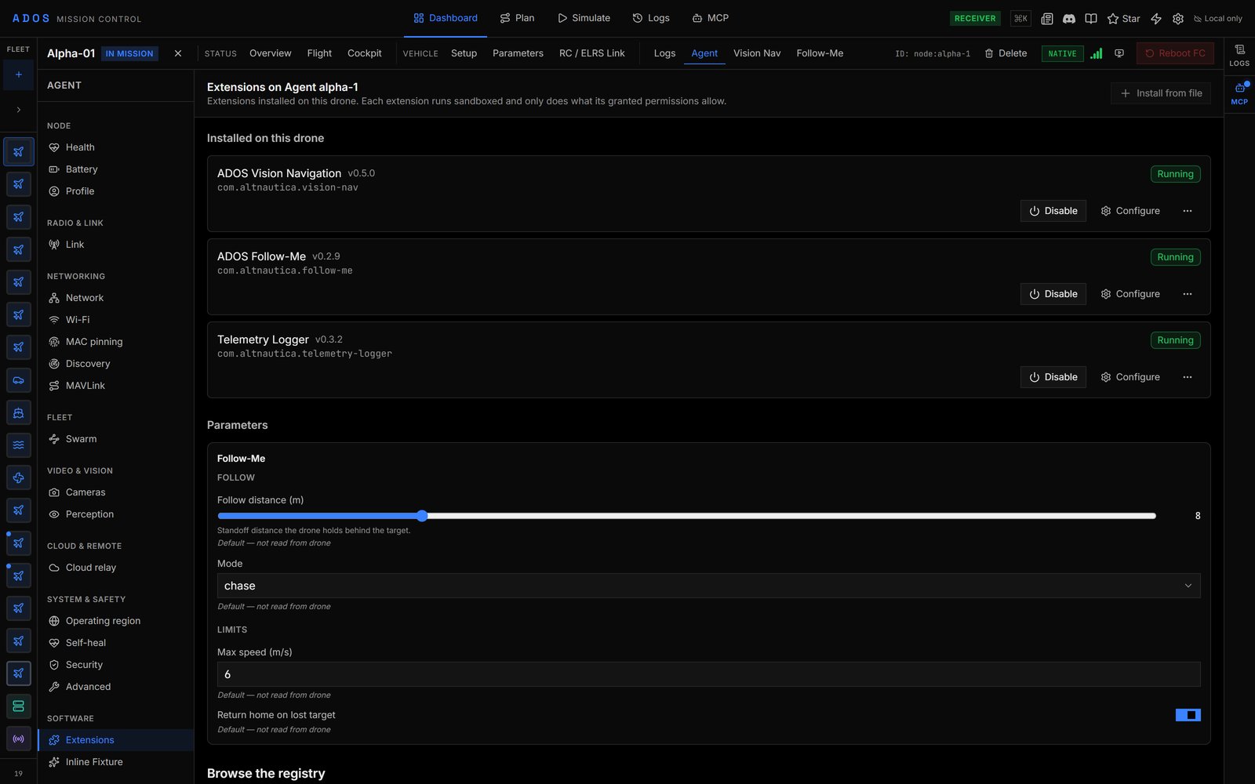Image resolution: width=1255 pixels, height=784 pixels.
Task: Click the command palette ⌘K shortcut
Action: point(1020,18)
